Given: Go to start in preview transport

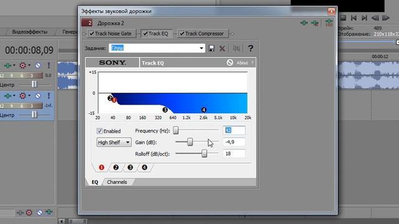Looking at the screenshot, I should tap(353, 18).
